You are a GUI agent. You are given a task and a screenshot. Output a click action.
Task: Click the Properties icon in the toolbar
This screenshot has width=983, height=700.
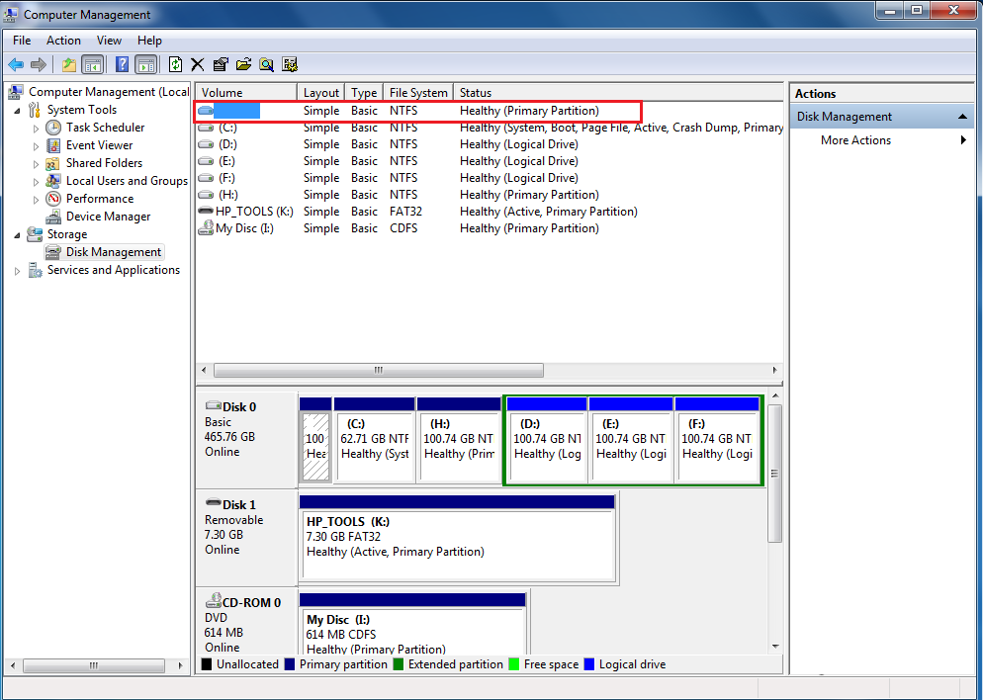(x=221, y=64)
